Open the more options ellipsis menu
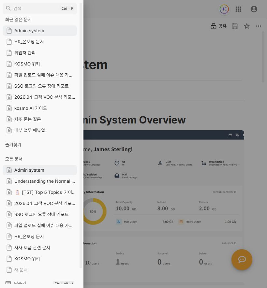The height and width of the screenshot is (288, 267). pos(259,26)
